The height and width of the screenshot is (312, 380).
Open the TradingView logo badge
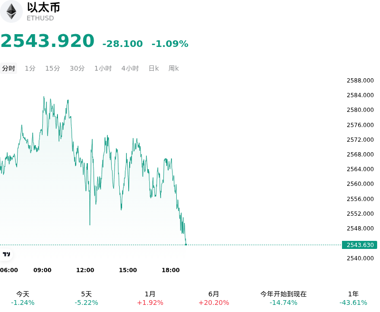coord(6,254)
